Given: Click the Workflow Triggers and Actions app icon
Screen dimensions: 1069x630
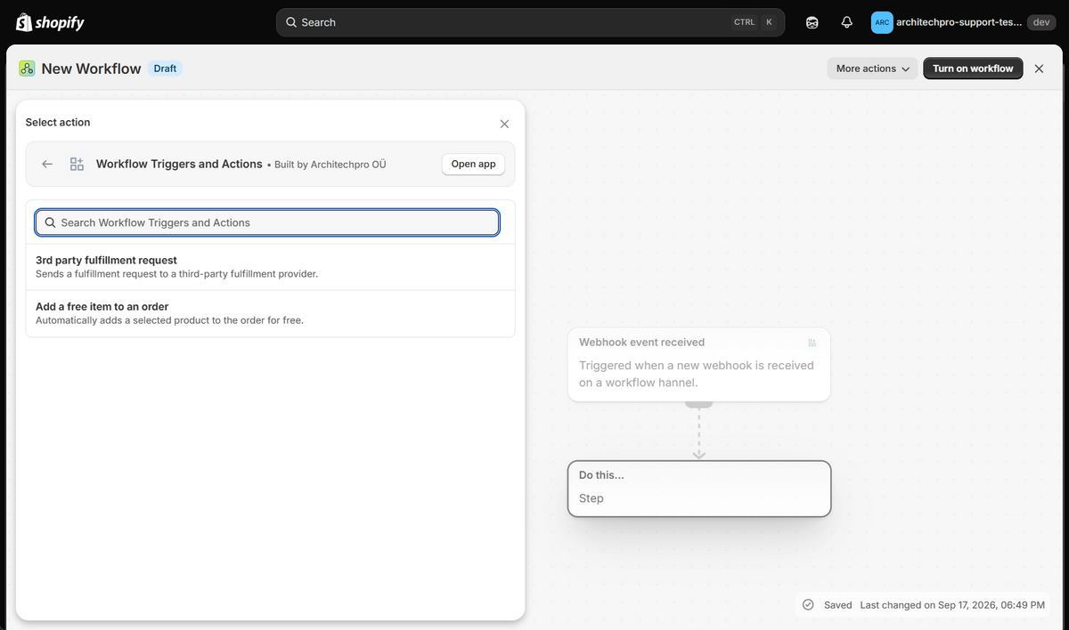Looking at the screenshot, I should point(77,164).
